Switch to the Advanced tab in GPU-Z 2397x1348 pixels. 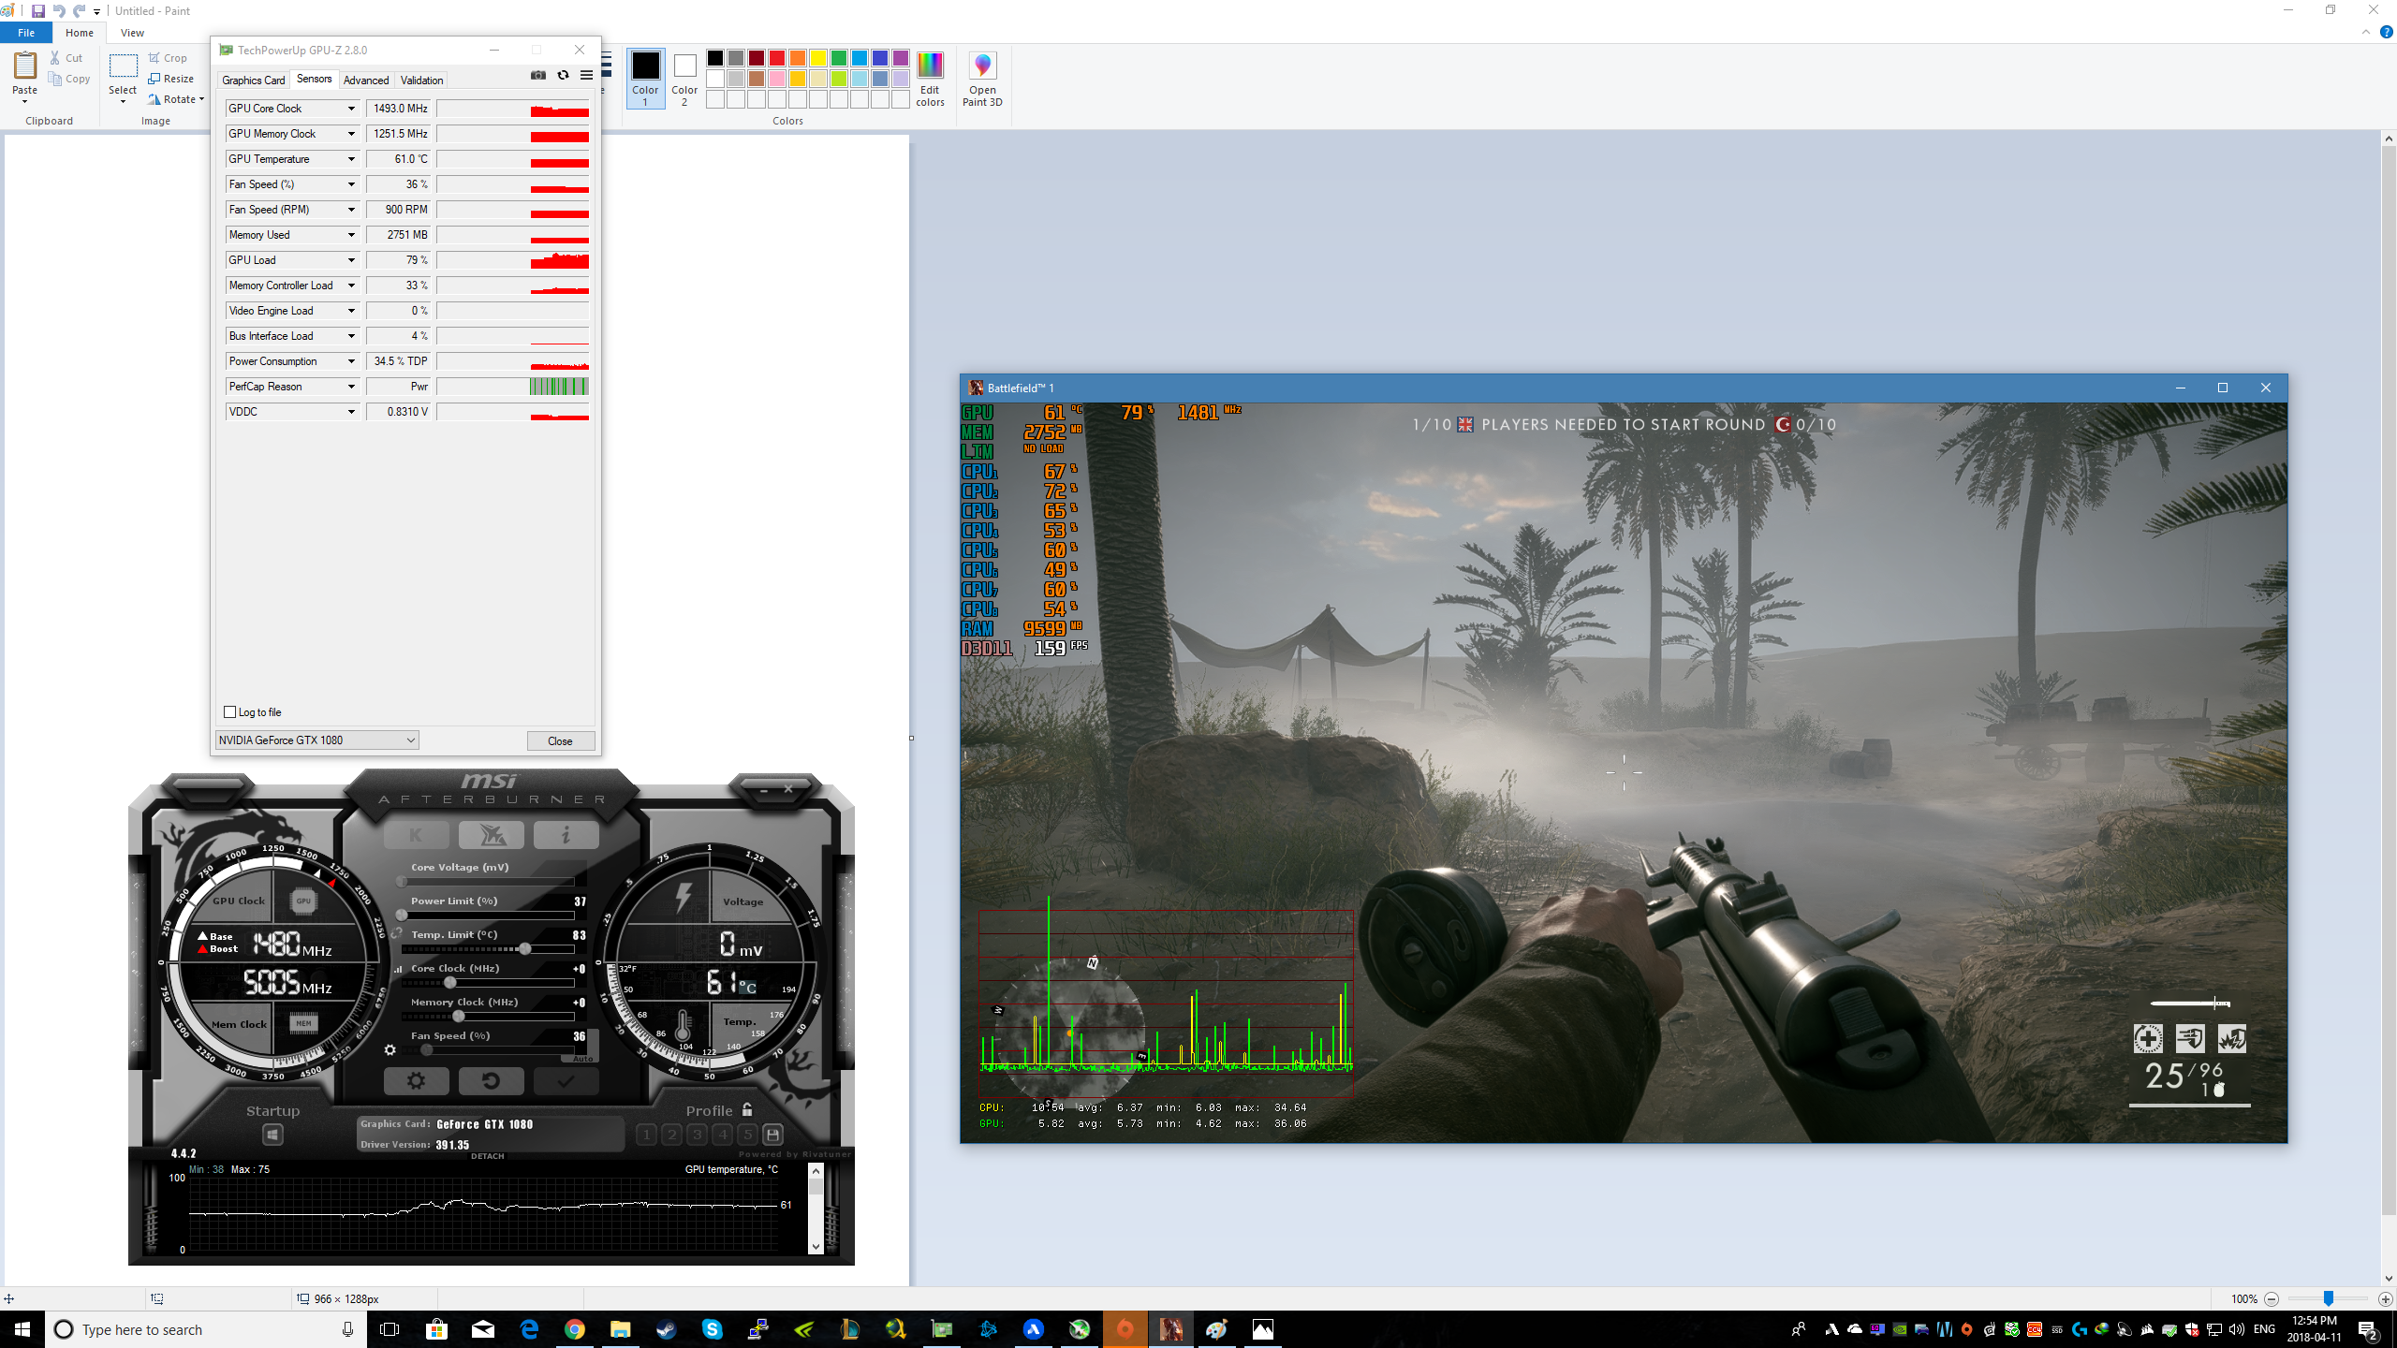[366, 81]
